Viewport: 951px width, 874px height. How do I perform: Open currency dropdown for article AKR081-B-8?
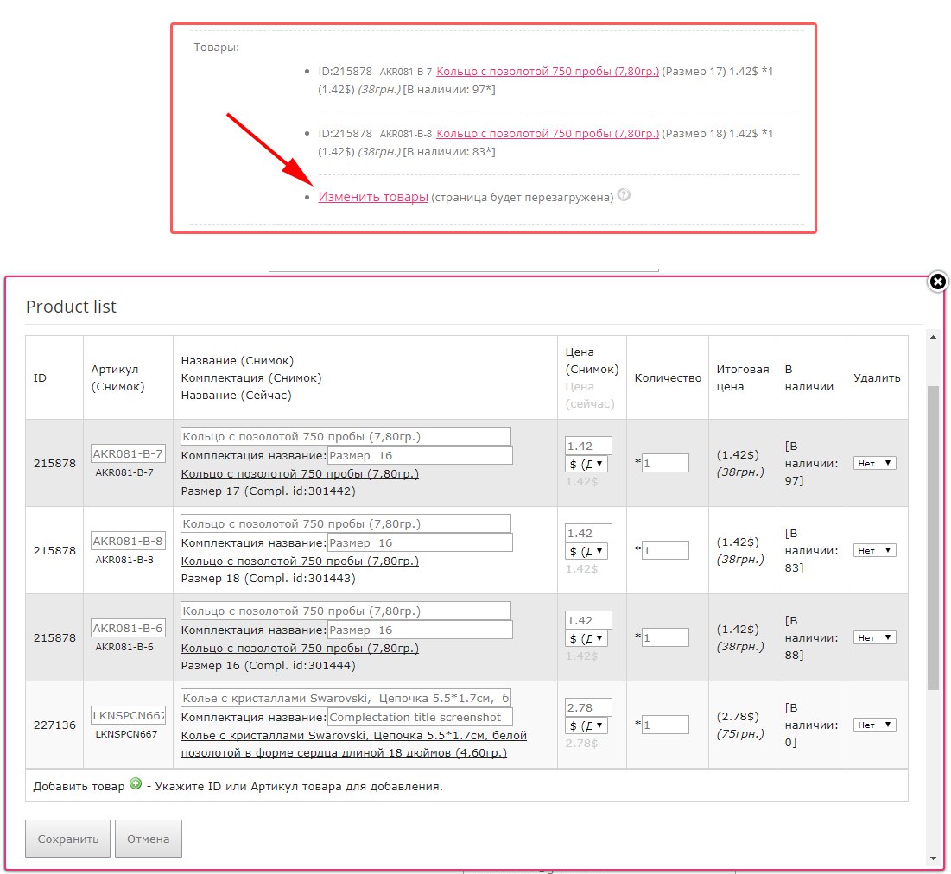click(586, 551)
